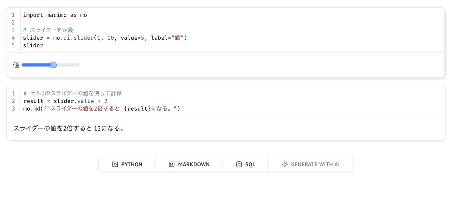Click the comment '# スライダーを定義'
This screenshot has width=454, height=212.
click(48, 30)
